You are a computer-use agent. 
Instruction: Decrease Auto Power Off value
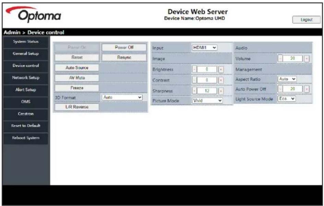point(280,89)
